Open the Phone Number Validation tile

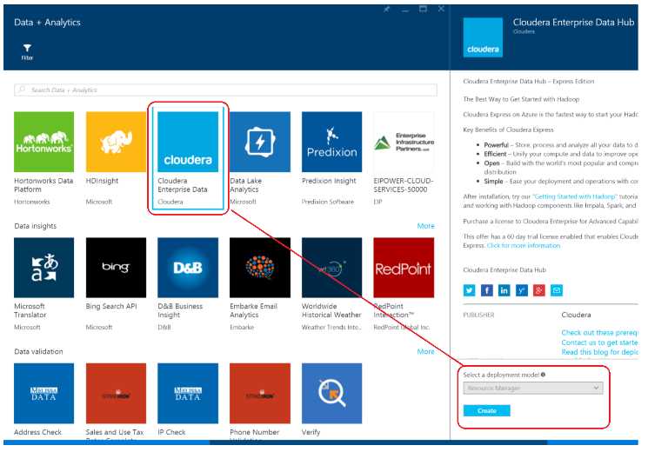[x=260, y=394]
